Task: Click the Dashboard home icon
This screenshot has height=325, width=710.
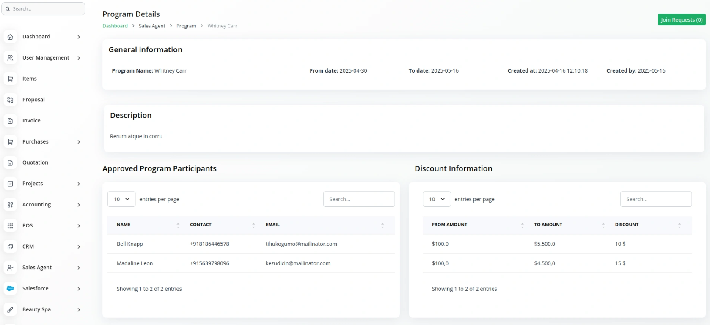Action: pyautogui.click(x=10, y=37)
